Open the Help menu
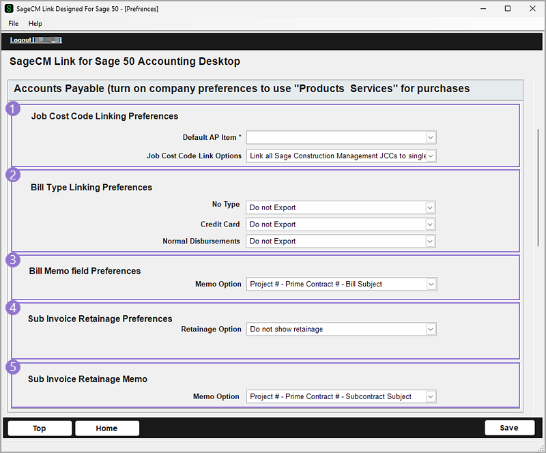 [x=35, y=24]
